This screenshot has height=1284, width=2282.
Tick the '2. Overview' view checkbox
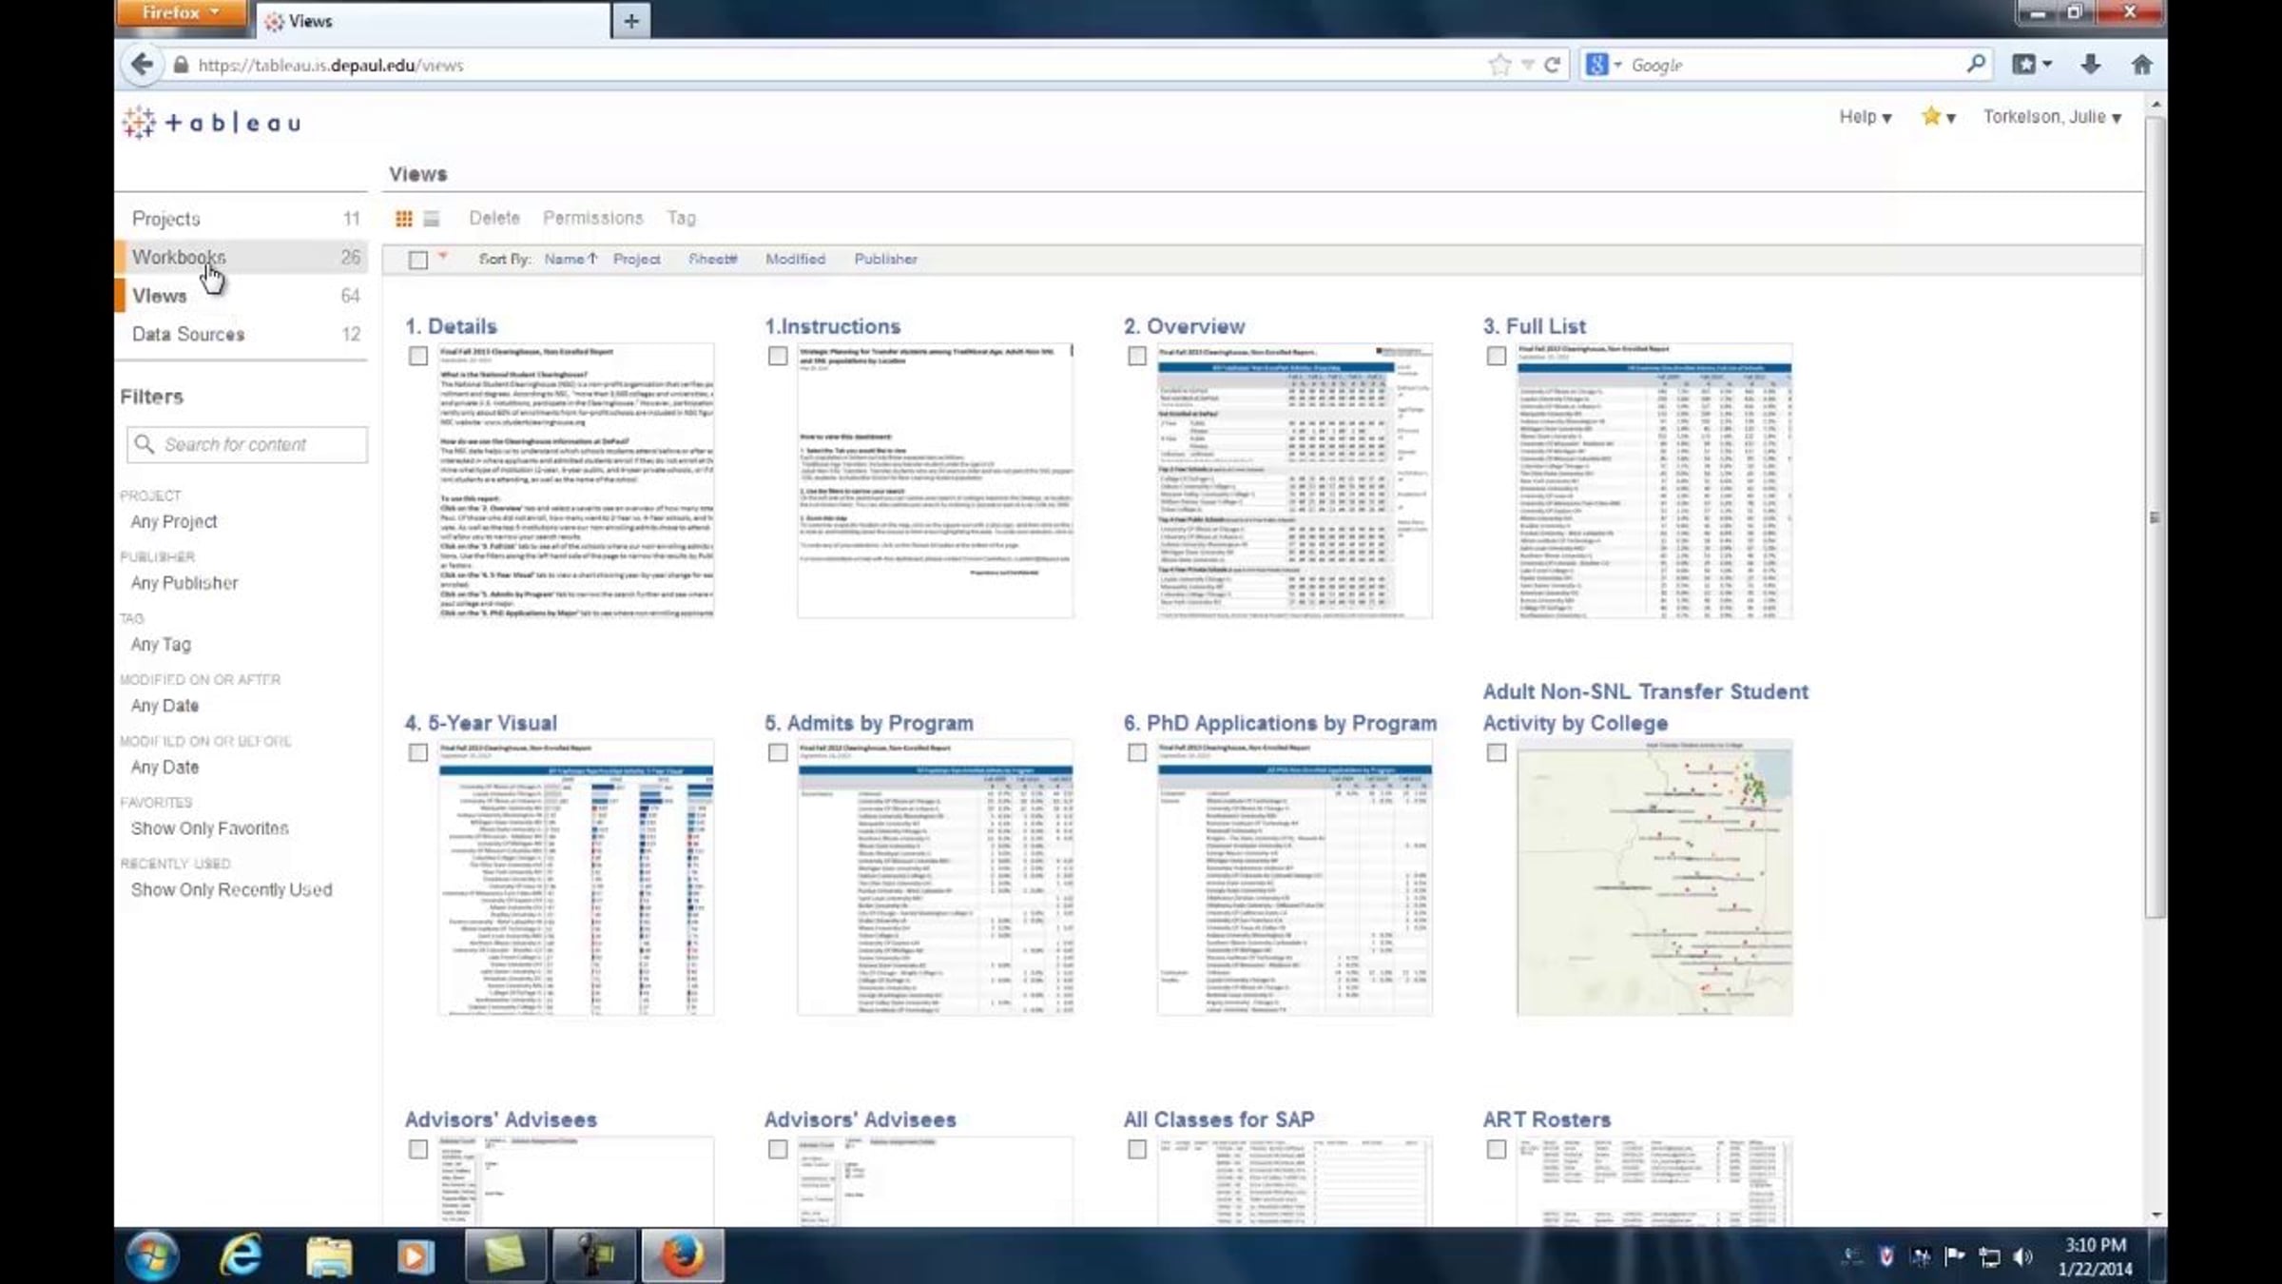[x=1137, y=356]
